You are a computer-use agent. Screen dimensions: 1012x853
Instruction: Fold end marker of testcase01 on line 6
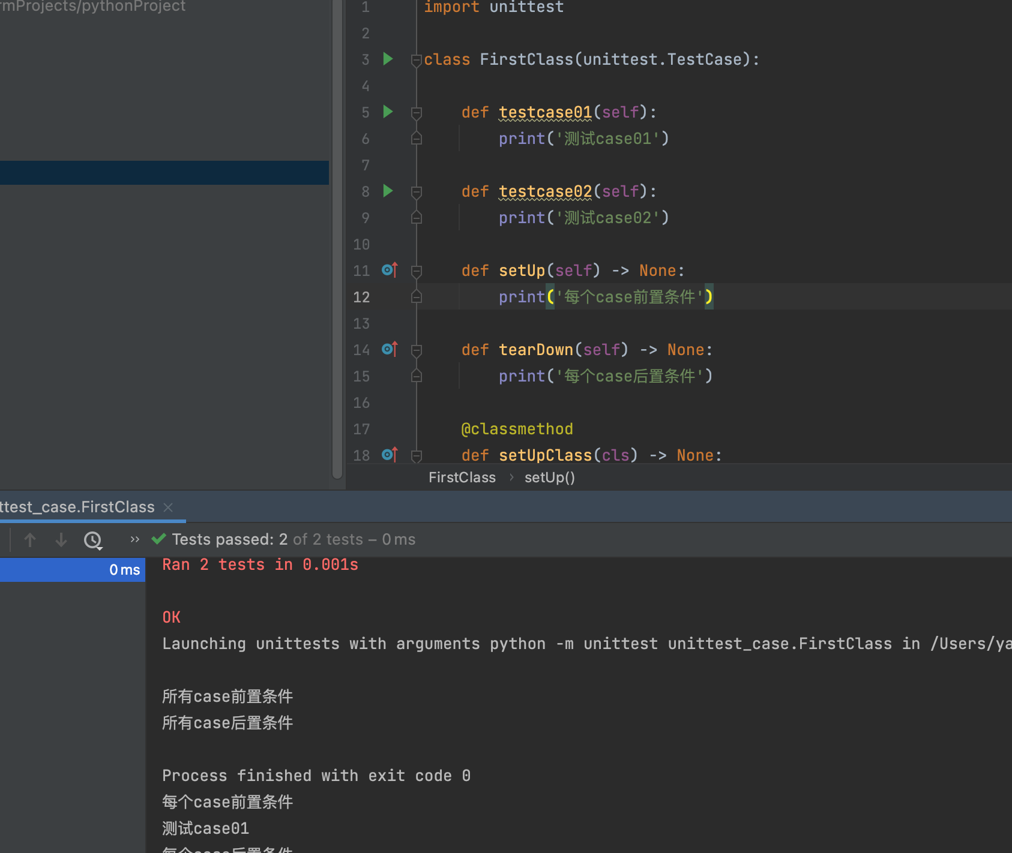[416, 139]
